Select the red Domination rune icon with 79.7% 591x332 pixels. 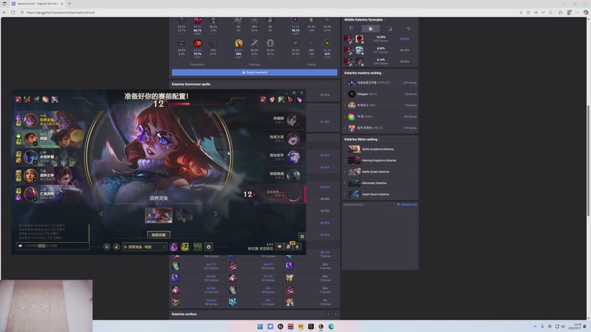pos(197,43)
